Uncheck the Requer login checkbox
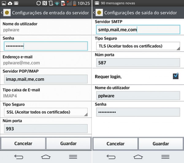 (x=176, y=76)
